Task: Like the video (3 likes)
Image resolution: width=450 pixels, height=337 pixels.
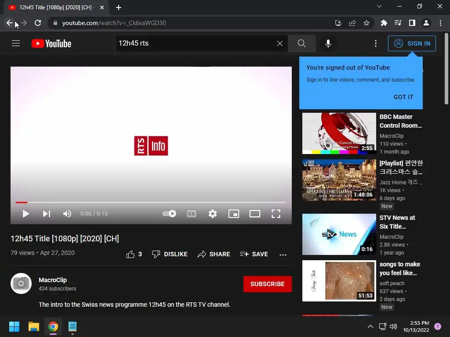Action: pos(134,254)
